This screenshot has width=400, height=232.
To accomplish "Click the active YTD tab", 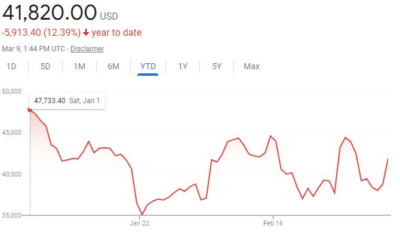I will pos(148,67).
